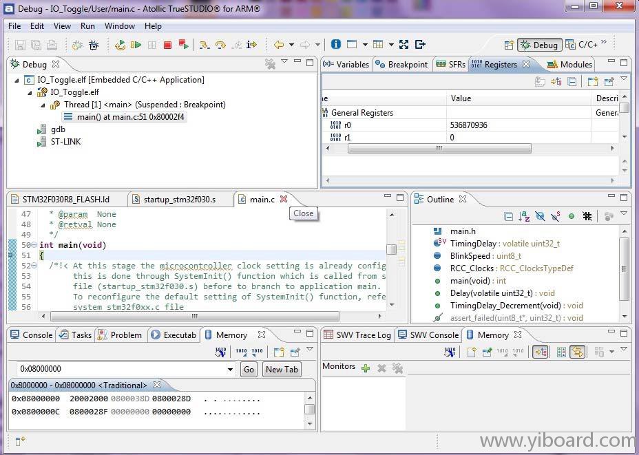Toggle Instruction Stepping Mode
The image size is (639, 455).
point(251,45)
